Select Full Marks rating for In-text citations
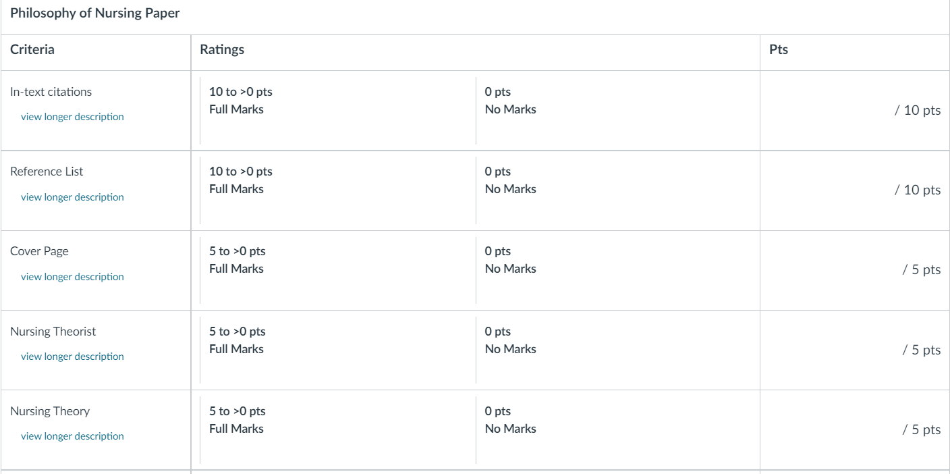 point(338,111)
